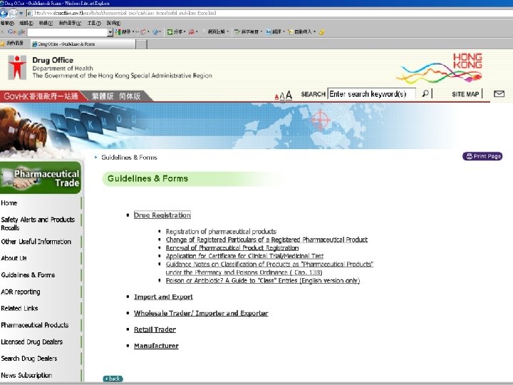Open Licensed Drug Dealers in sidebar
The image size is (513, 385).
click(x=32, y=342)
